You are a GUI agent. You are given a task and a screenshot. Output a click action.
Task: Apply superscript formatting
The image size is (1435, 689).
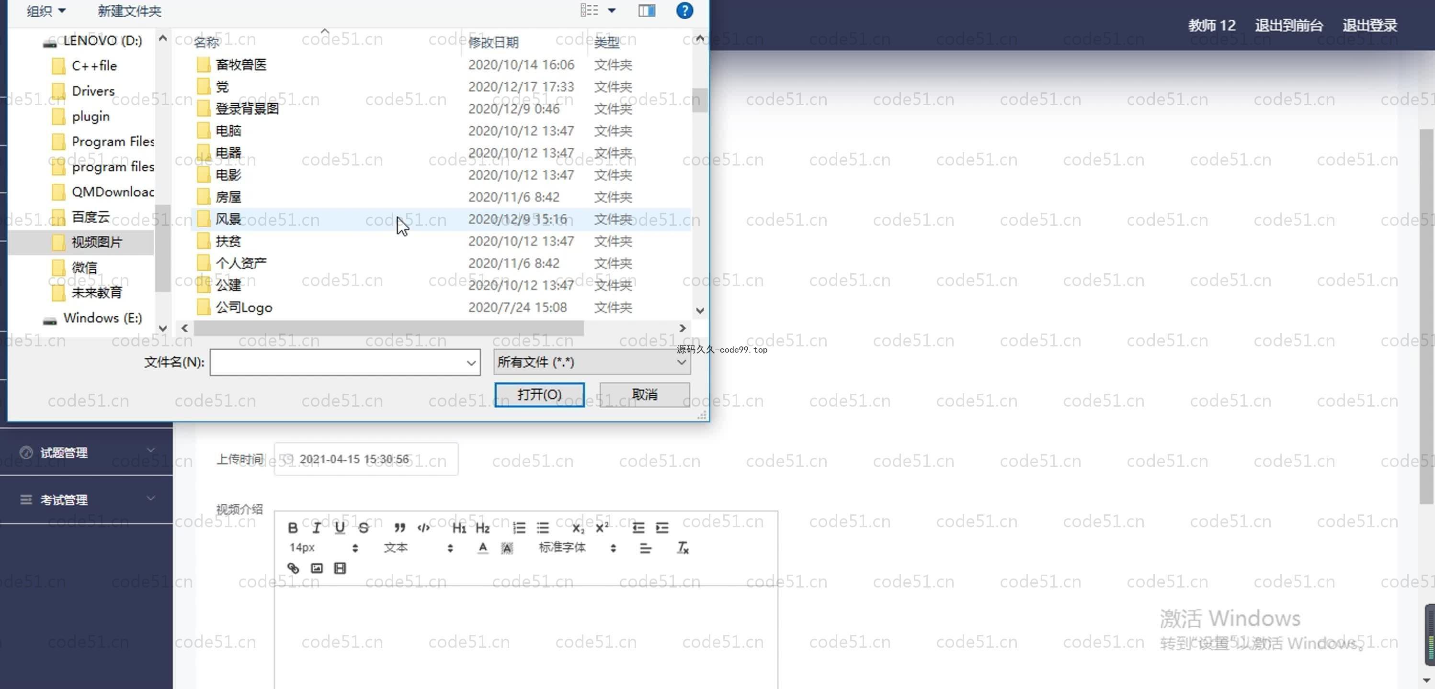coord(602,528)
